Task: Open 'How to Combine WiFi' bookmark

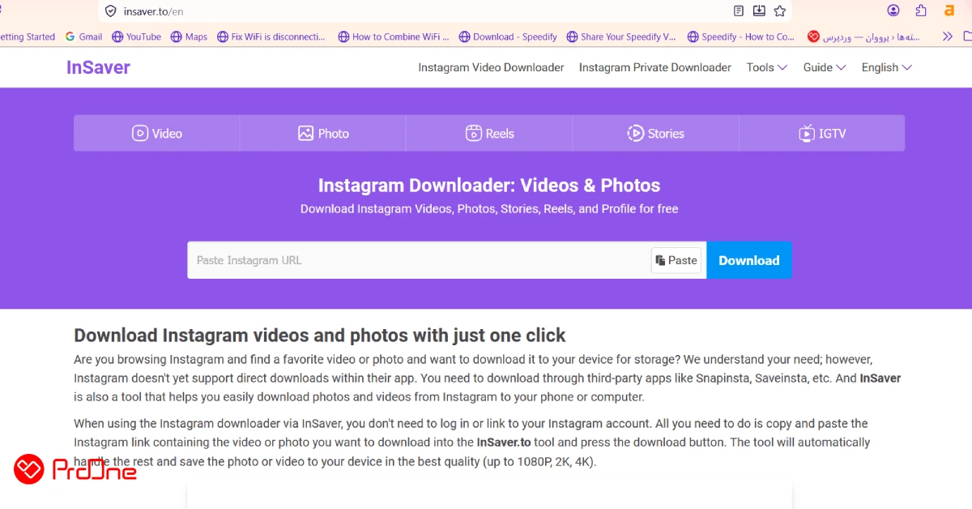Action: pos(394,36)
